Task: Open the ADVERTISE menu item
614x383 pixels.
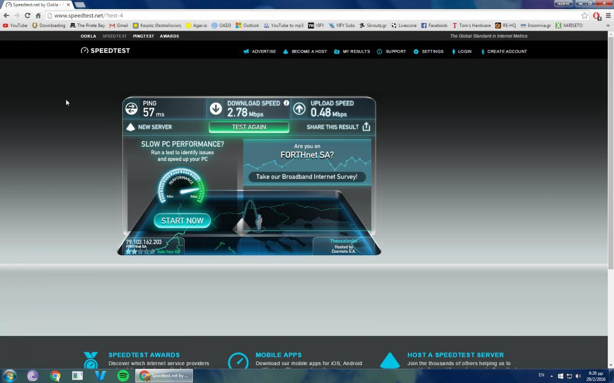Action: [260, 52]
